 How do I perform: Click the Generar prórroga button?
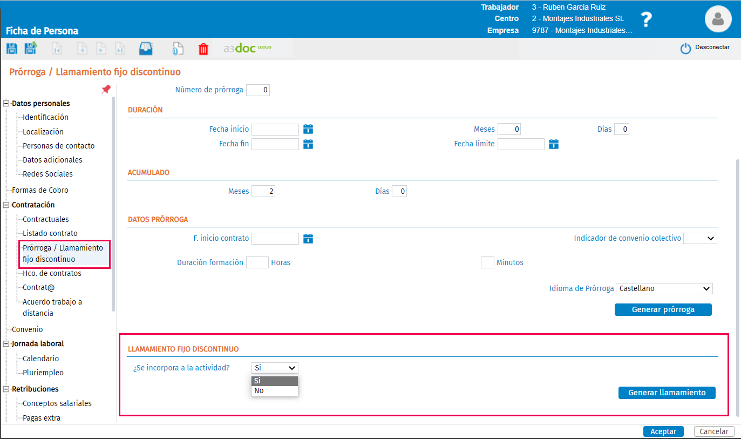pos(663,309)
